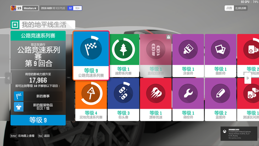This screenshot has width=259, height=146.
Task: Open the 越野系列赛 tree icon tile
Action: click(123, 55)
